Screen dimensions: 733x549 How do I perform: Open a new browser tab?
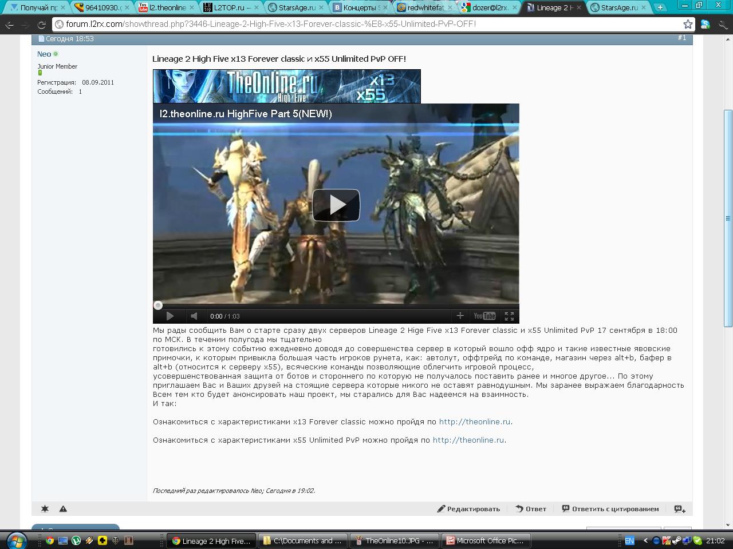pyautogui.click(x=660, y=7)
